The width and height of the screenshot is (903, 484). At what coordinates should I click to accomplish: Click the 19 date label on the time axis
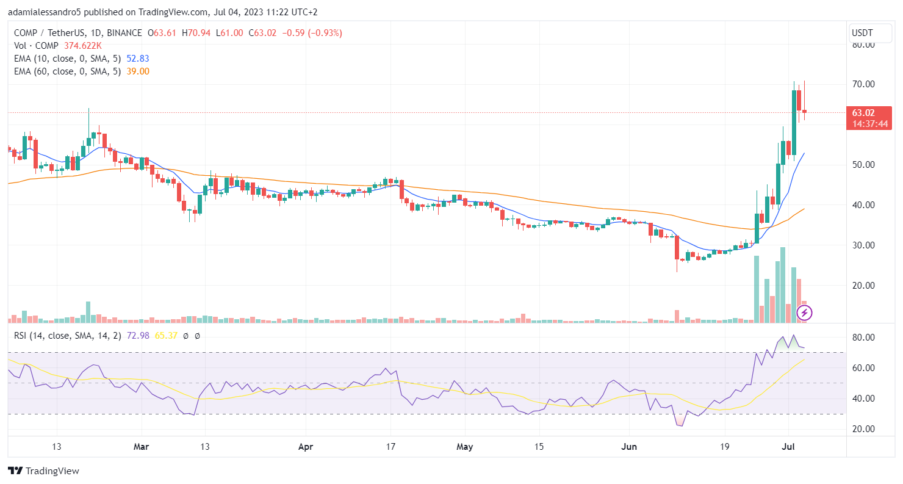point(724,447)
